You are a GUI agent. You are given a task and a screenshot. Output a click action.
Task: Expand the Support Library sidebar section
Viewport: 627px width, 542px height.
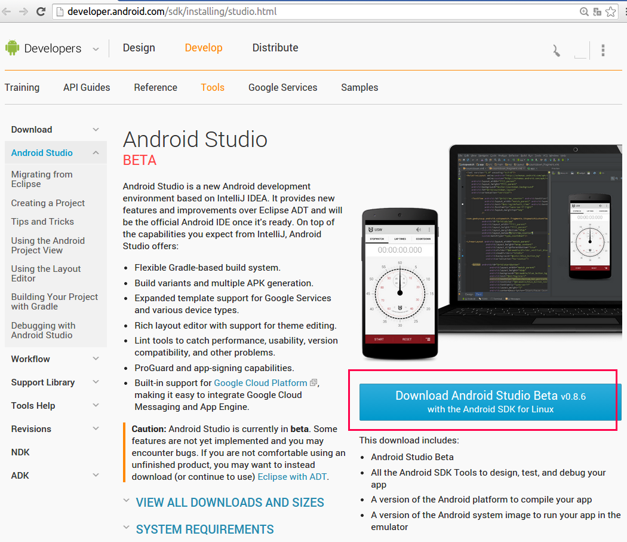pos(96,381)
